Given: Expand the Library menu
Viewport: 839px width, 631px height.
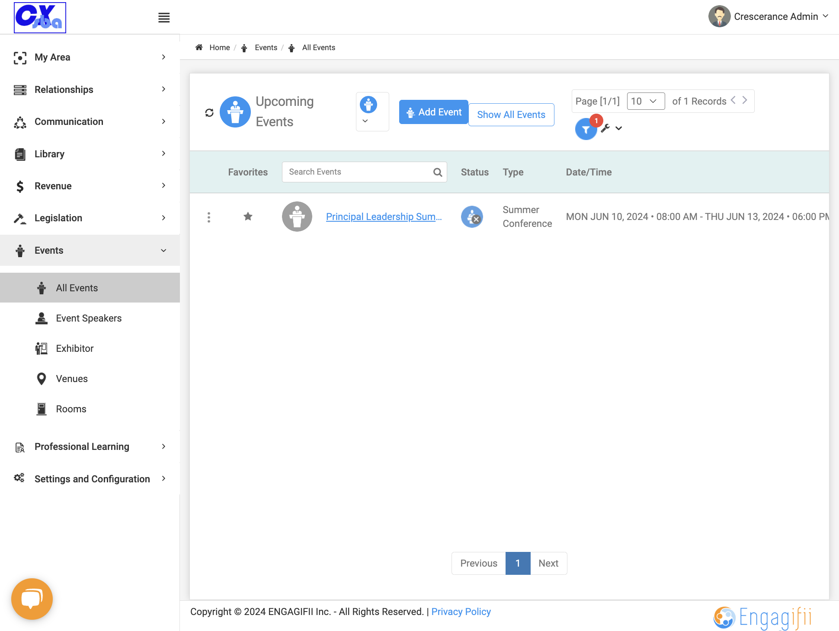Looking at the screenshot, I should (90, 154).
